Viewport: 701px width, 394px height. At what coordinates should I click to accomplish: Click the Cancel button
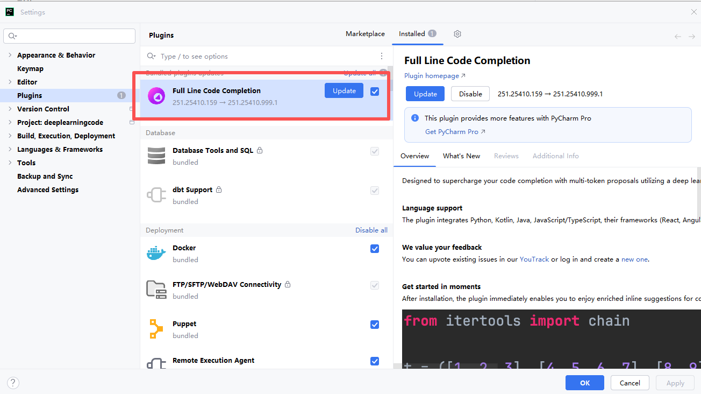coord(630,383)
